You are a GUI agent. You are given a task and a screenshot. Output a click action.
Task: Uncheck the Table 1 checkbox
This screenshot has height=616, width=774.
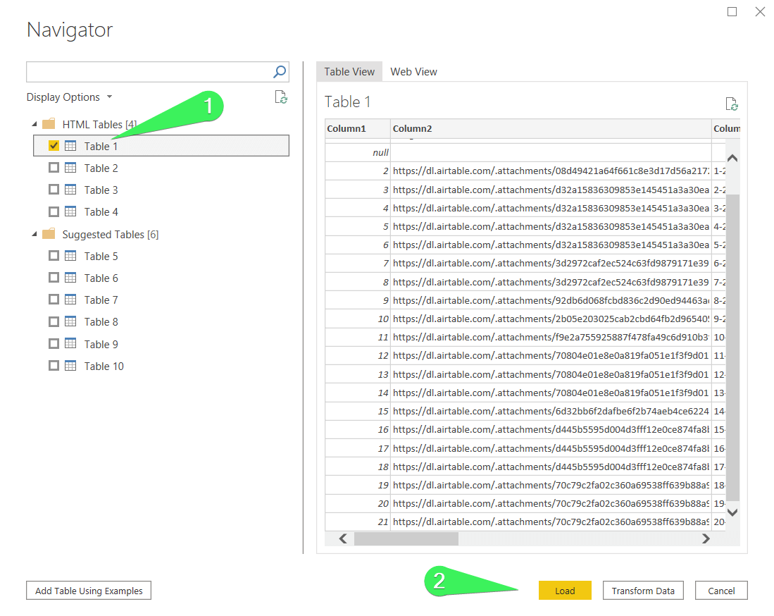[x=54, y=146]
